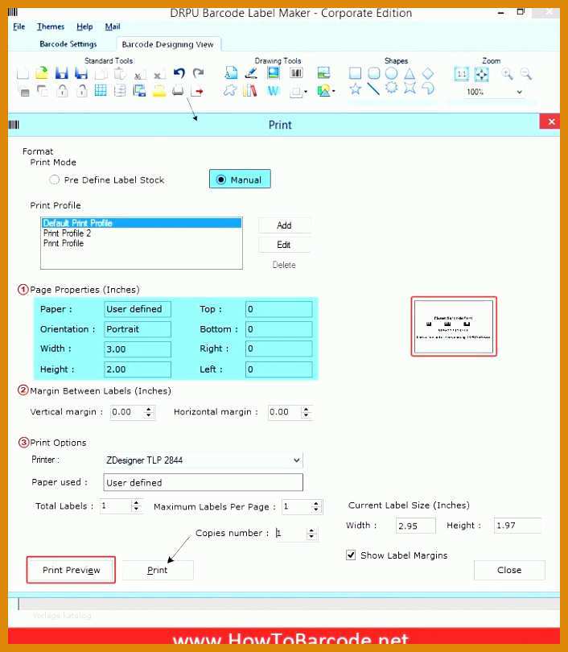Increase the Vertical margin spinner value
Screen dimensions: 568x652
[148, 409]
